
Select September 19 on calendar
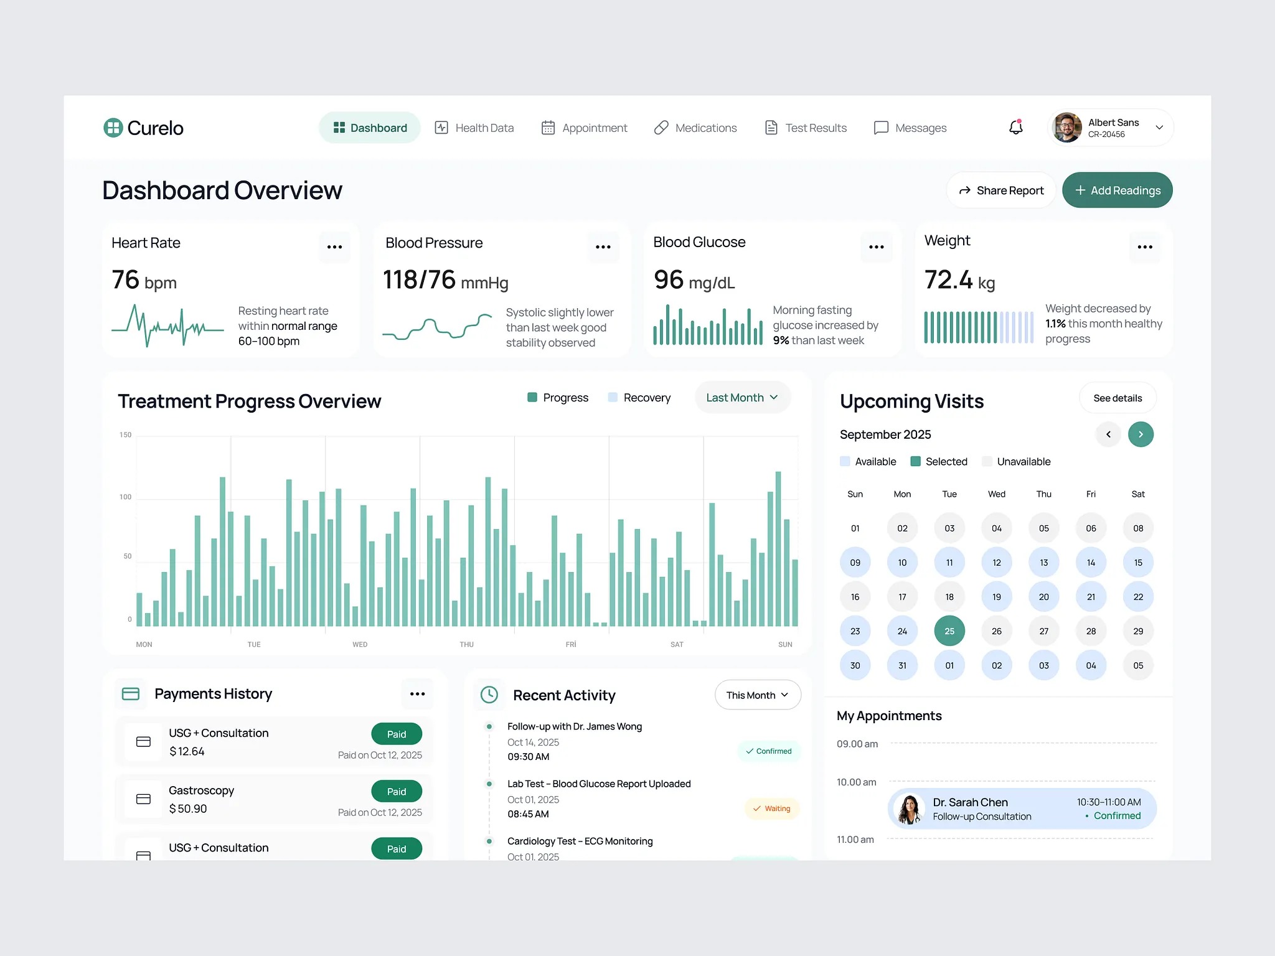coord(997,597)
